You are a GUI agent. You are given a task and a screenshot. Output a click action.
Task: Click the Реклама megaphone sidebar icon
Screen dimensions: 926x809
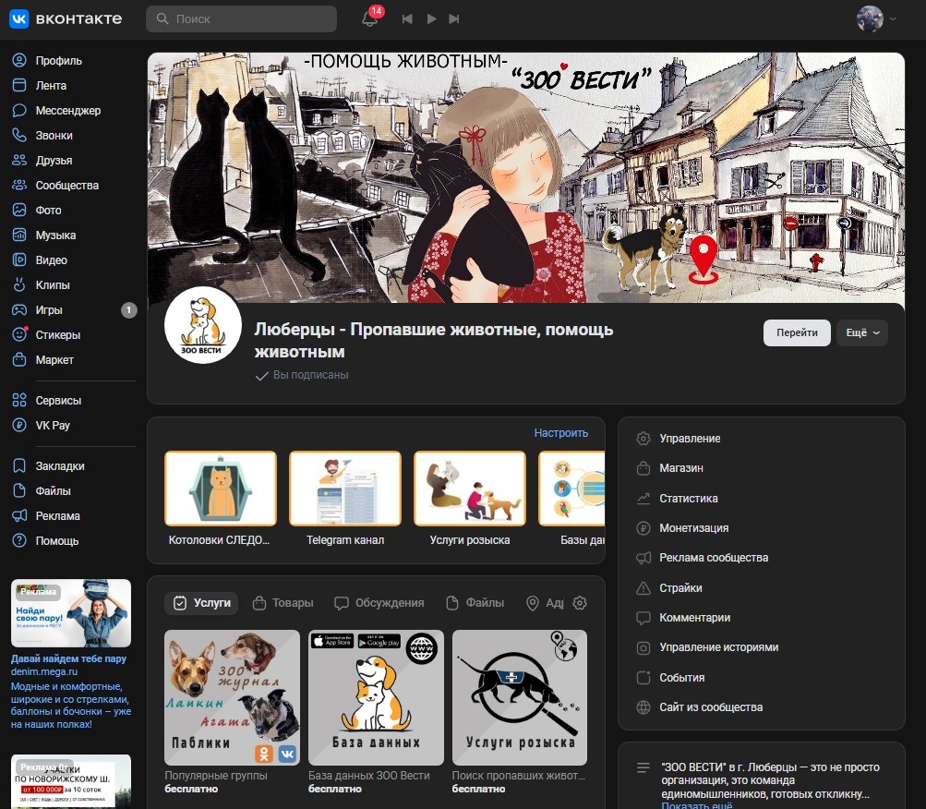click(x=19, y=515)
